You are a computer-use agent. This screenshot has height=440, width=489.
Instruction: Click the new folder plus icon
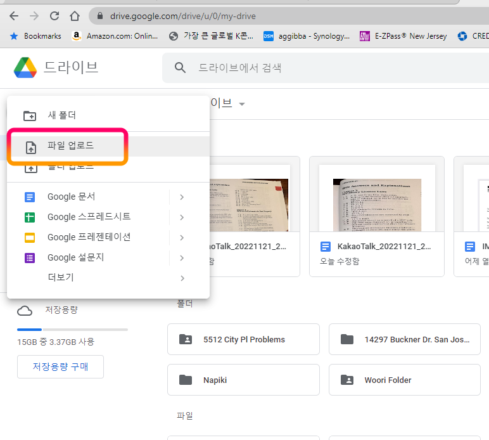(x=30, y=116)
